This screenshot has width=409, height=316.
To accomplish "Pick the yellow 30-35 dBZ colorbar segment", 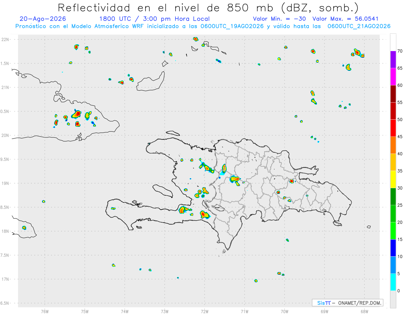I will (393, 179).
